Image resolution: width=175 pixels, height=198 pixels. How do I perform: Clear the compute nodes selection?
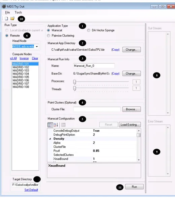pos(35,58)
